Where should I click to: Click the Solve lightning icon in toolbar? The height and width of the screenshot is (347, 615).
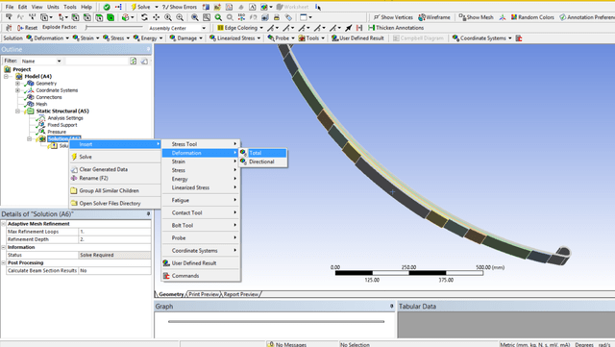click(135, 7)
